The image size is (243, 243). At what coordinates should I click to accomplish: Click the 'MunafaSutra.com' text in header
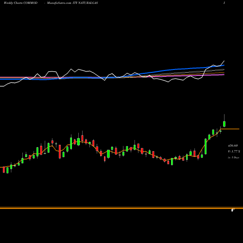[59, 3]
